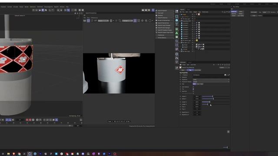Adjust the Length U slider
Image resolution: width=278 pixels, height=156 pixels.
216,102
